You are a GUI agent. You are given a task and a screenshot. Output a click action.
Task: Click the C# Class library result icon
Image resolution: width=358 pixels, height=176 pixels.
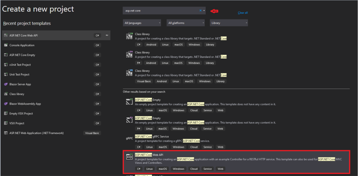point(129,36)
